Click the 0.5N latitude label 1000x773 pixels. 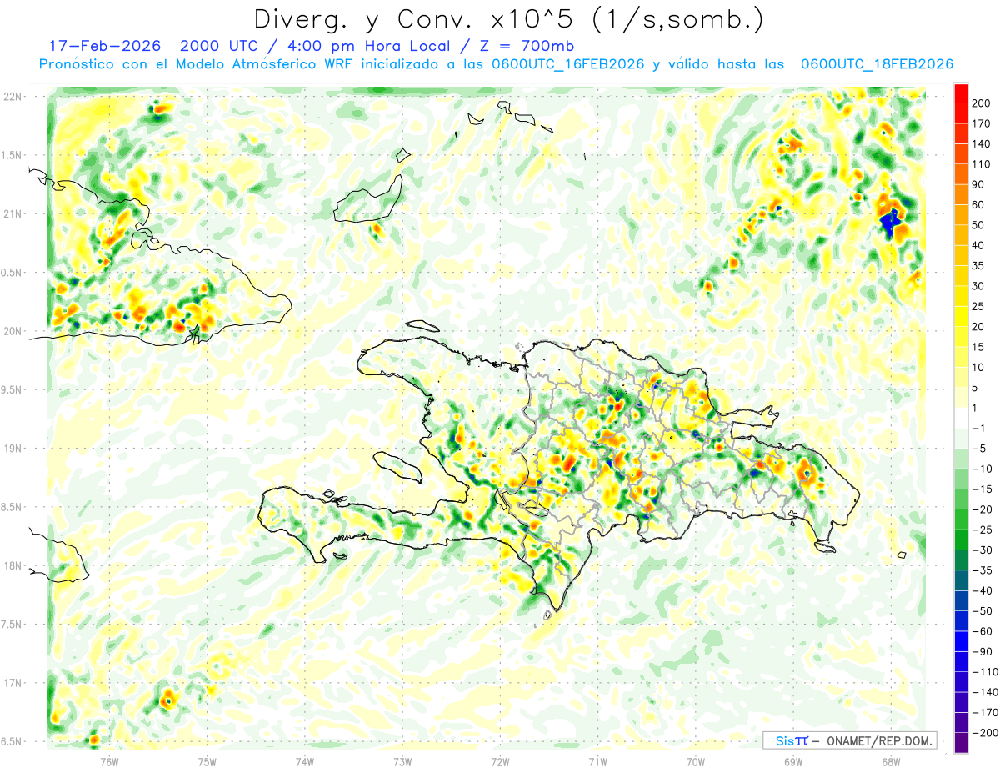pyautogui.click(x=12, y=273)
